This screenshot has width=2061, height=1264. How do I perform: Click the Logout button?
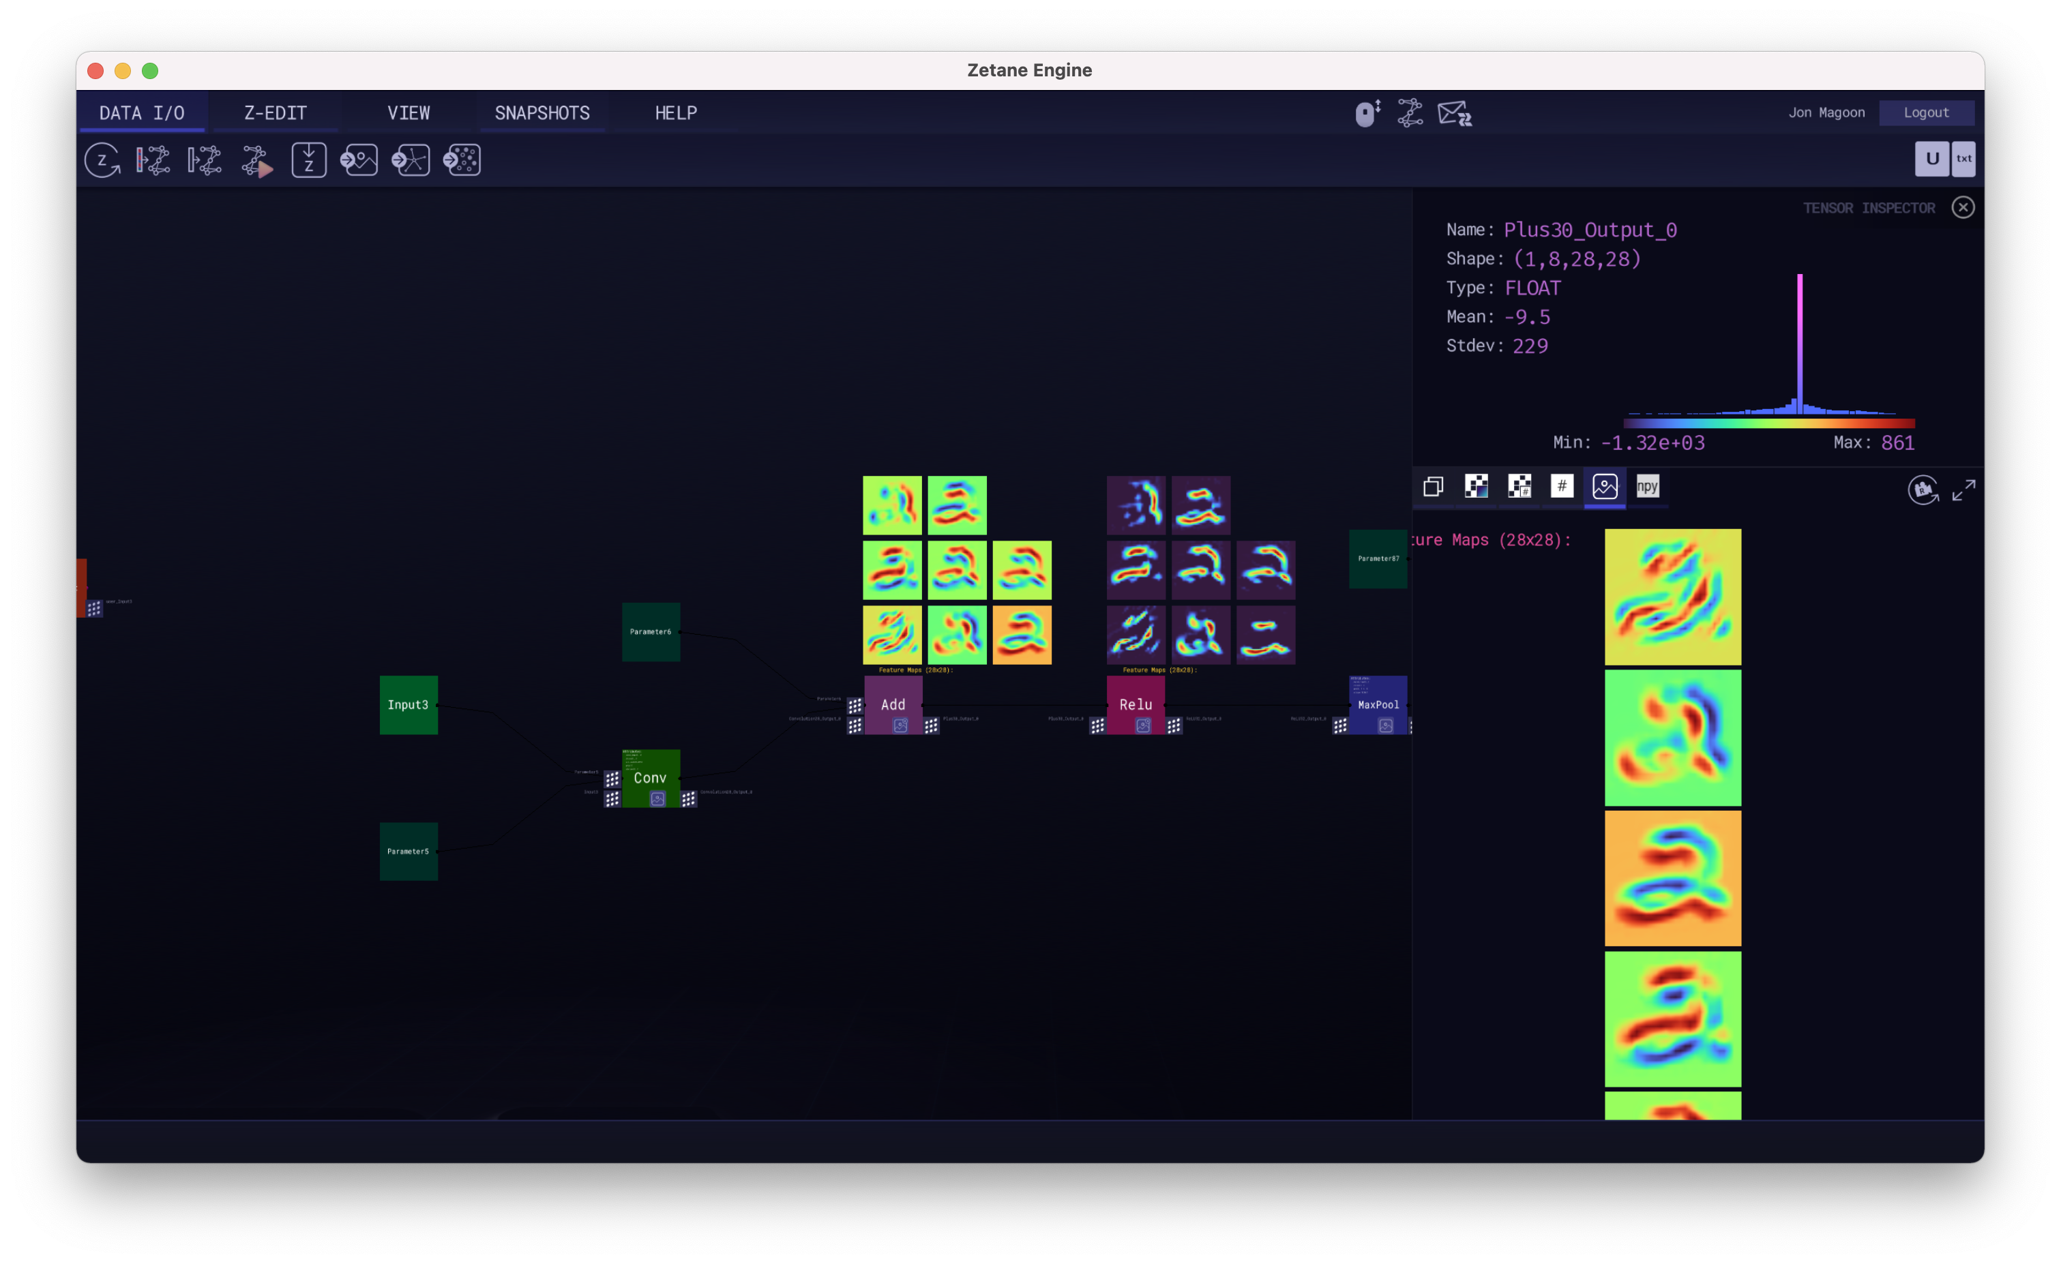[x=1925, y=113]
